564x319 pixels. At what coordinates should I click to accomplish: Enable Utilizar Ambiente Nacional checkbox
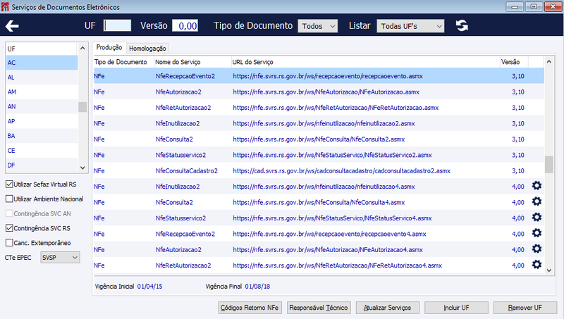tap(9, 199)
